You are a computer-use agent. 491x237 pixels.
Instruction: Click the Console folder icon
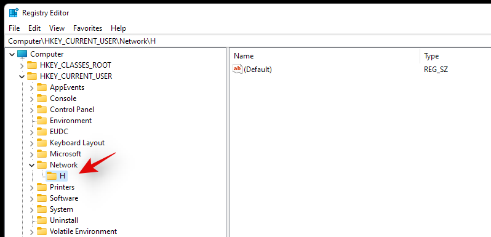(42, 98)
